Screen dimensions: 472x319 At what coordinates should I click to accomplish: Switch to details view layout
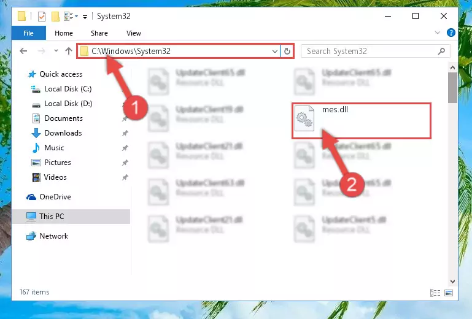coord(435,293)
